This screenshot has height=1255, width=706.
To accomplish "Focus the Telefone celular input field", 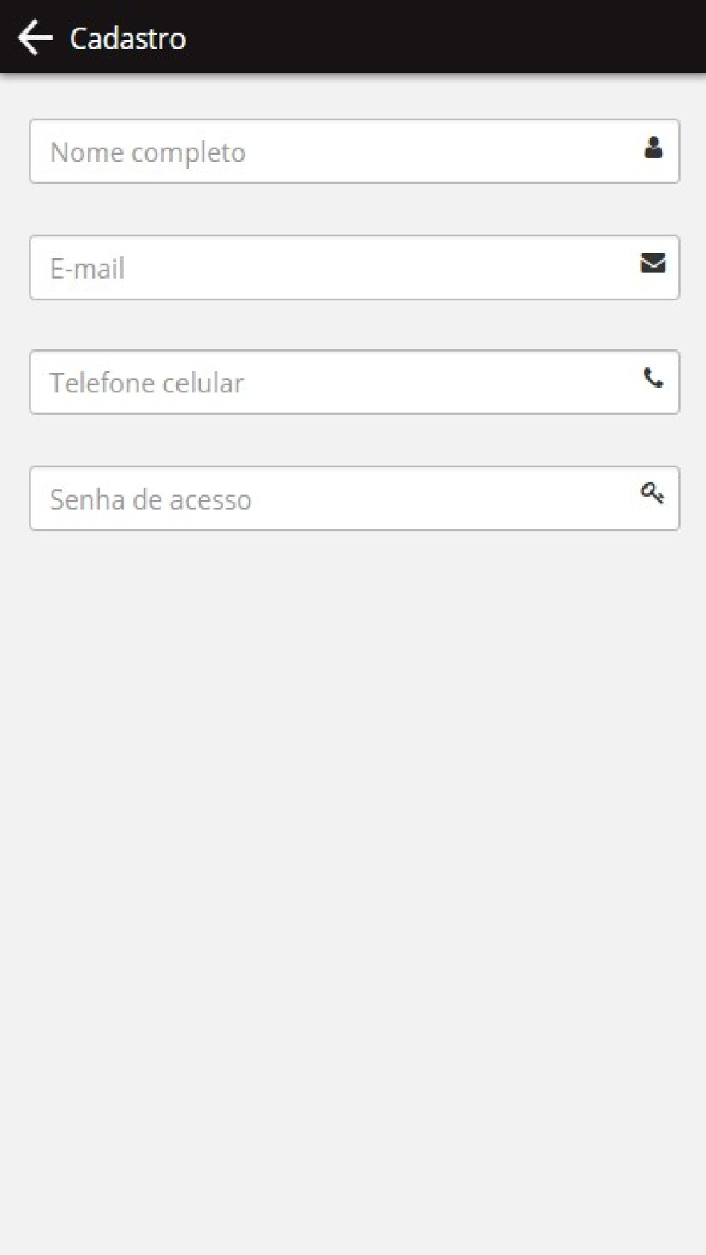I will [x=354, y=382].
